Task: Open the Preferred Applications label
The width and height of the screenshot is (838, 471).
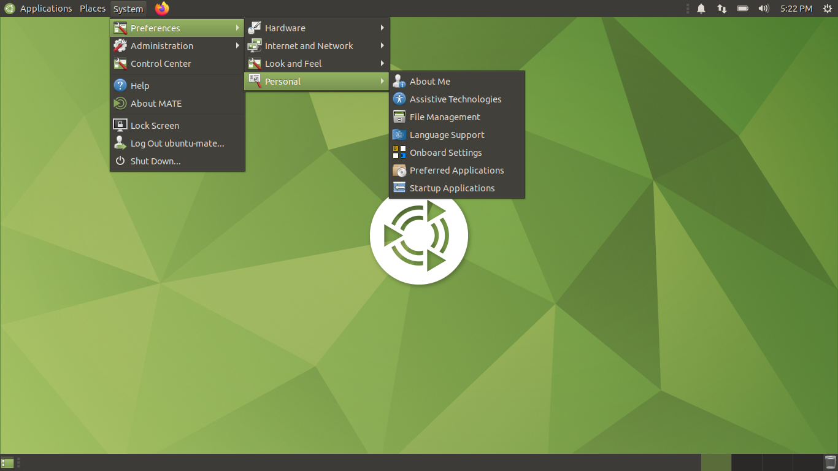Action: (457, 170)
